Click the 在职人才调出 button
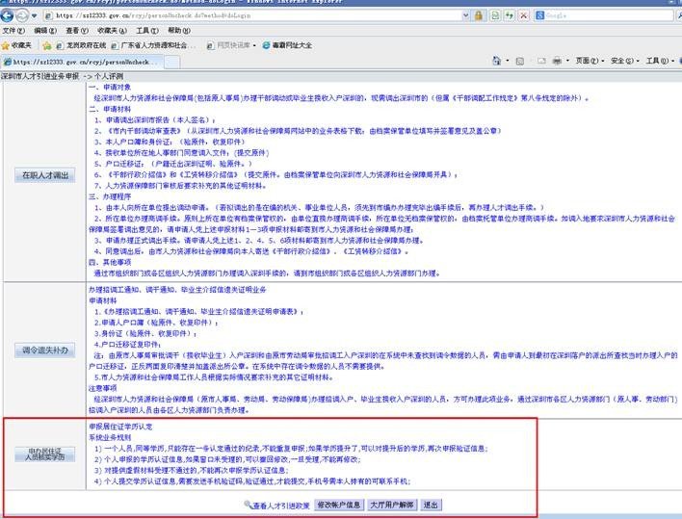The width and height of the screenshot is (682, 519). point(45,175)
